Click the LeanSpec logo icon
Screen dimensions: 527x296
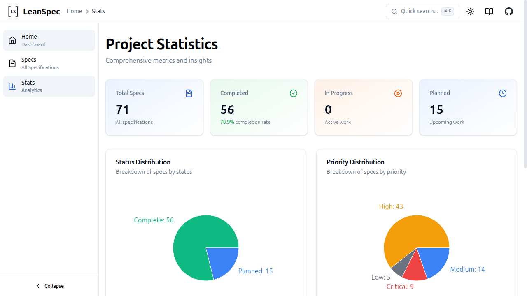click(13, 12)
